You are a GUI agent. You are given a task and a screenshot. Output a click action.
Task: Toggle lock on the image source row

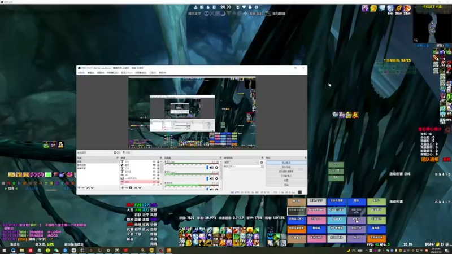pyautogui.click(x=158, y=178)
